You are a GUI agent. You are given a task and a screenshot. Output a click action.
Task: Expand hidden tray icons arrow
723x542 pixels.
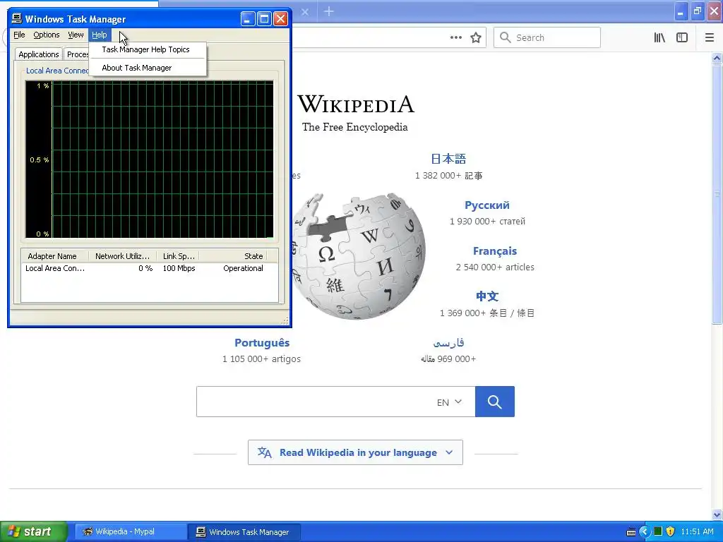click(x=644, y=531)
